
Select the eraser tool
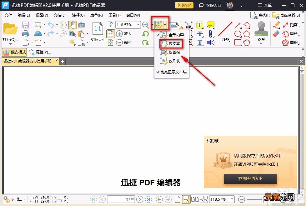276,34
